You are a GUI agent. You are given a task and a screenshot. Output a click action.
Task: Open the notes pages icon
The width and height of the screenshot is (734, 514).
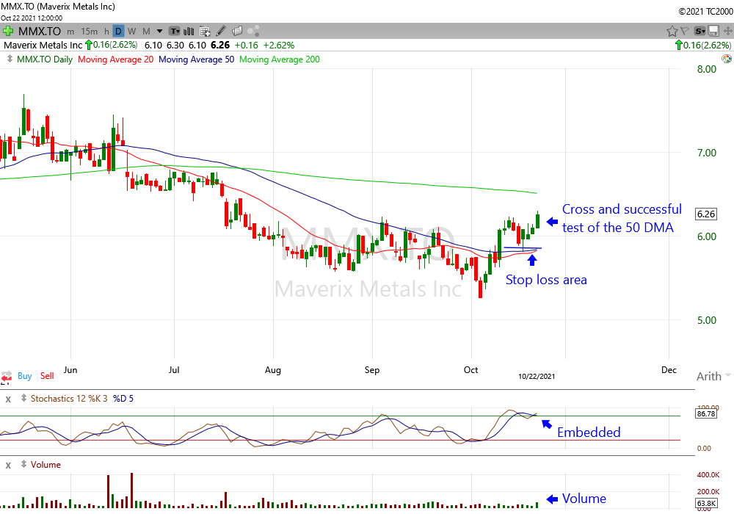click(237, 32)
